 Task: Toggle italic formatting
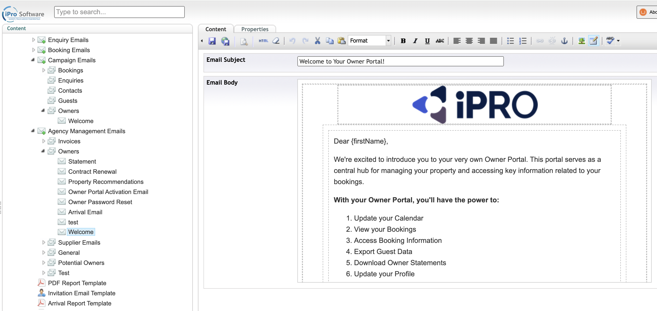click(415, 41)
